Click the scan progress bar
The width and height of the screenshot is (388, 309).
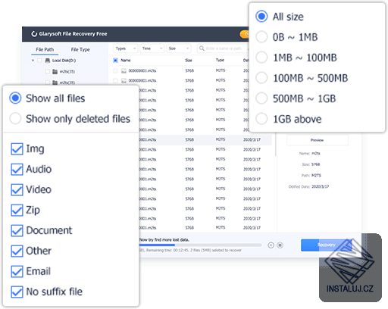click(200, 245)
